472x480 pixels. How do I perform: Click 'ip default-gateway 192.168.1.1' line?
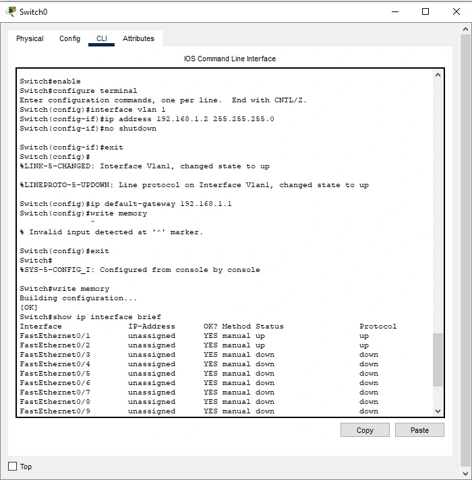pos(125,204)
